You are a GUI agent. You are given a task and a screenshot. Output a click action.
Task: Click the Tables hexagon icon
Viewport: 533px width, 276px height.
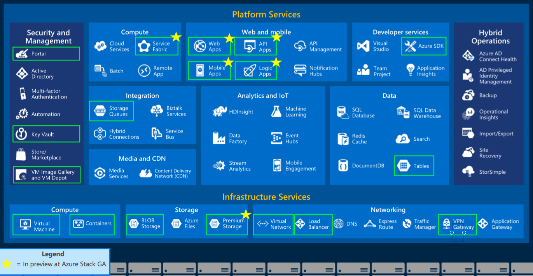(x=404, y=166)
